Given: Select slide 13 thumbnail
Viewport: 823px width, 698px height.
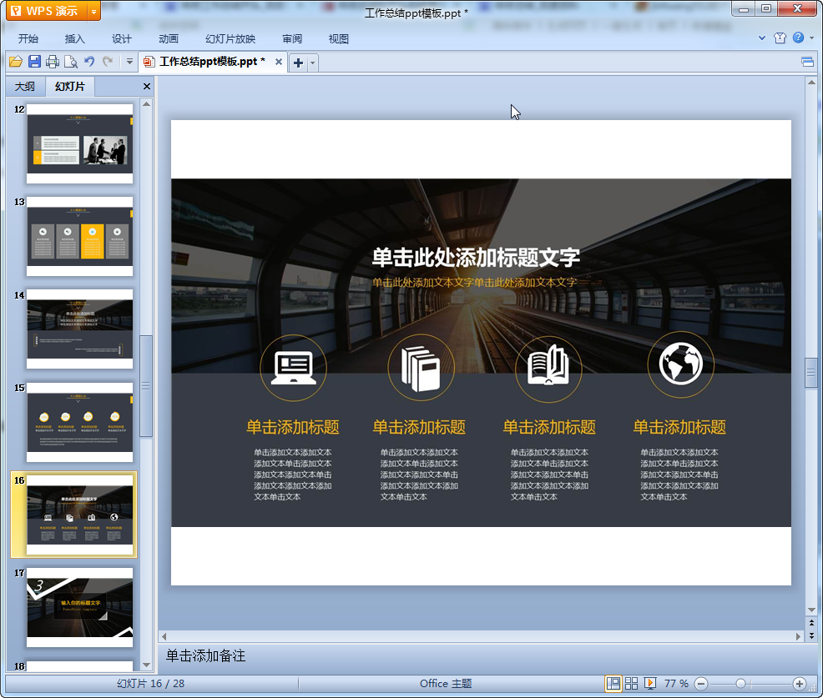Looking at the screenshot, I should [80, 236].
